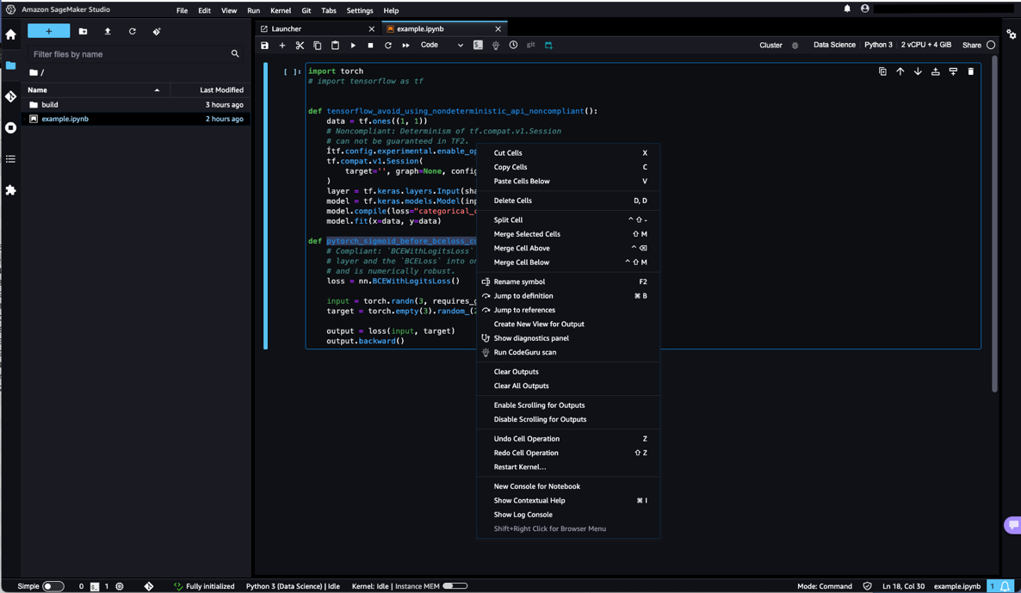Choose Split Cell in context menu

coord(508,219)
